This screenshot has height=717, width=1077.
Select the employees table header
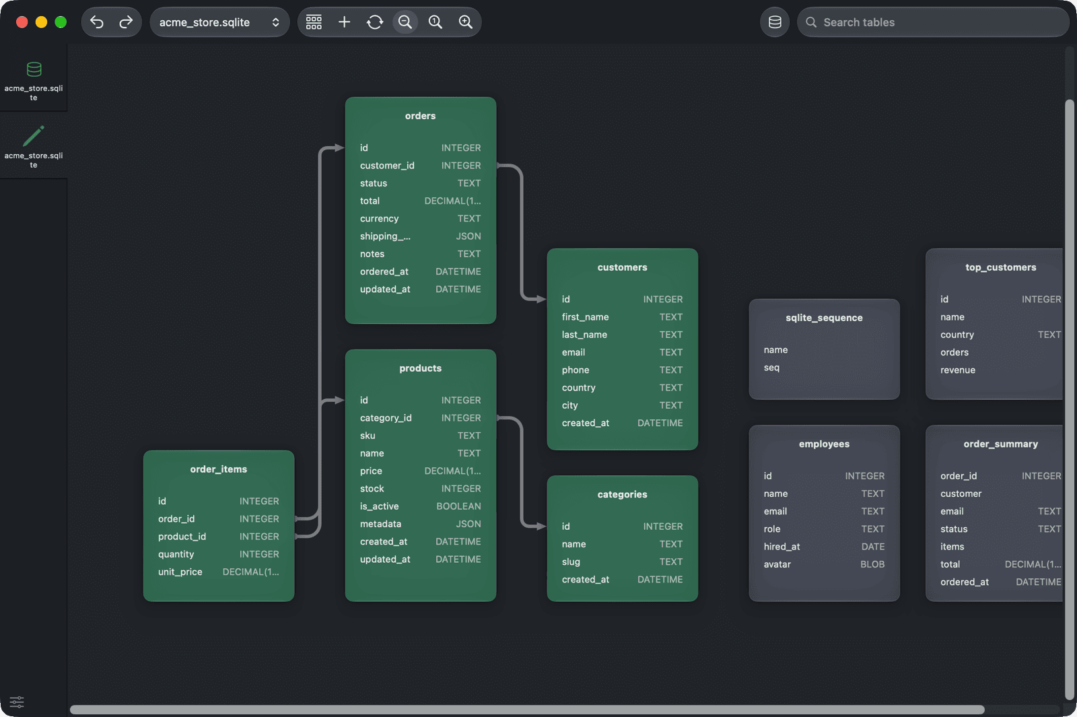(x=825, y=444)
